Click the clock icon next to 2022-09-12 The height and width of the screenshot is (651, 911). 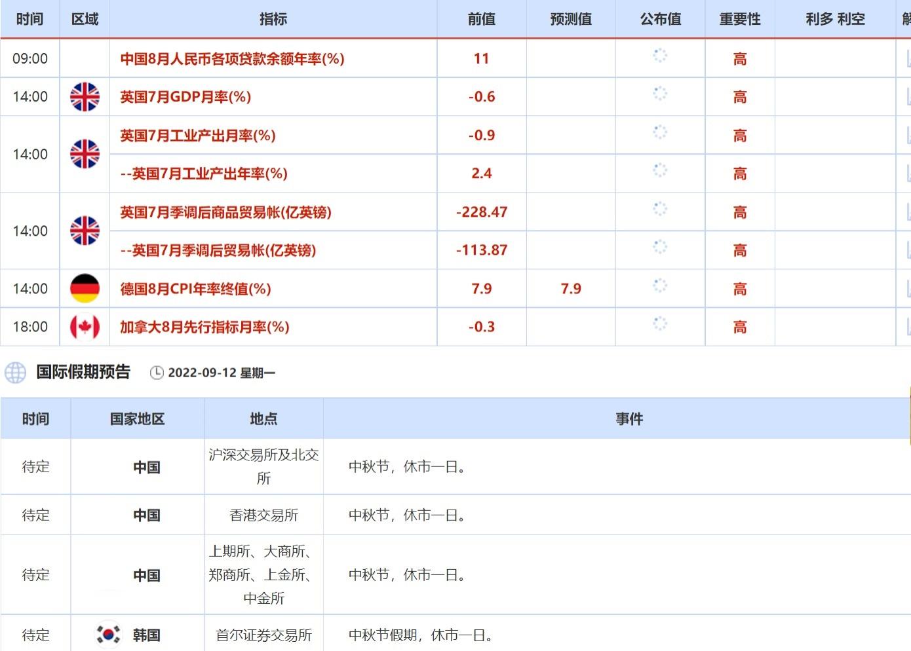pyautogui.click(x=157, y=373)
